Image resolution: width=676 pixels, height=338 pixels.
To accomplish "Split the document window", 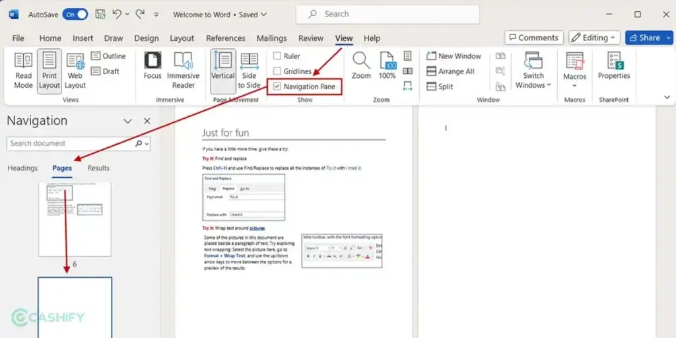I will tap(440, 86).
